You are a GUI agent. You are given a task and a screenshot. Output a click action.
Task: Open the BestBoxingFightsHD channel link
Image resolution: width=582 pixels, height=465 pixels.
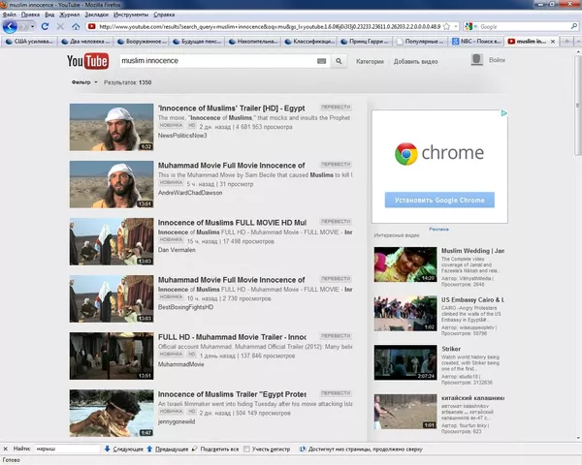(x=185, y=307)
